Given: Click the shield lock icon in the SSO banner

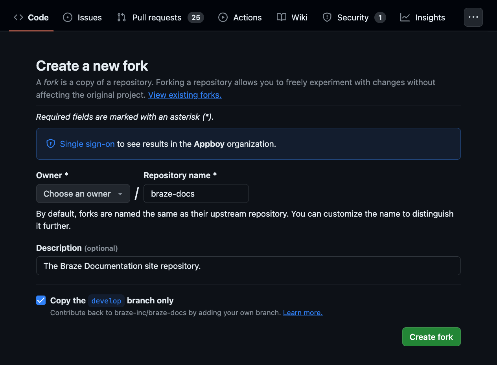Looking at the screenshot, I should (x=51, y=144).
